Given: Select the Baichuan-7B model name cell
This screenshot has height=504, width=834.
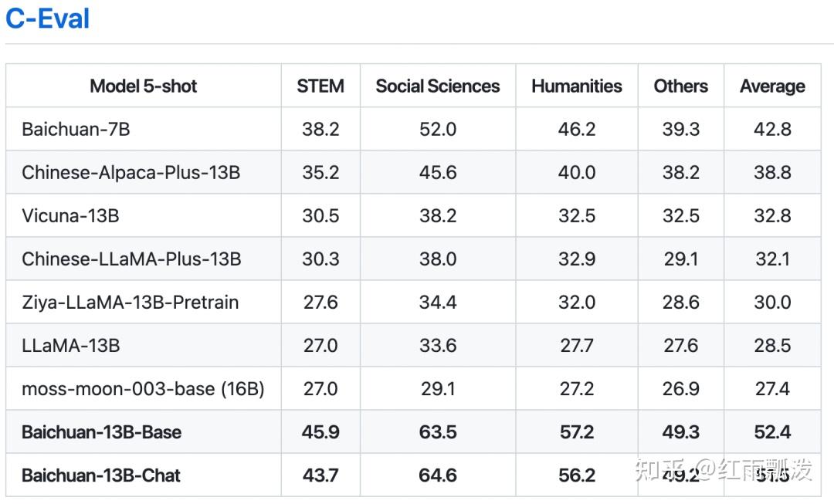Looking at the screenshot, I should click(x=76, y=129).
